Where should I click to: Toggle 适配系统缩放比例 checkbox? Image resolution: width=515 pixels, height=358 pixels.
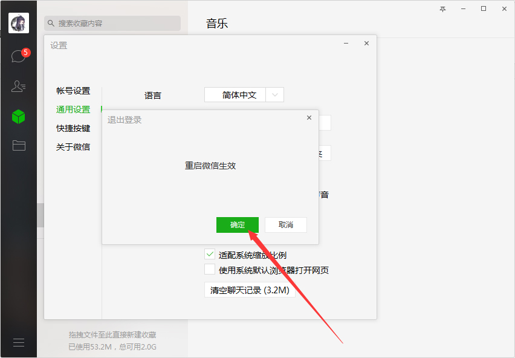210,255
